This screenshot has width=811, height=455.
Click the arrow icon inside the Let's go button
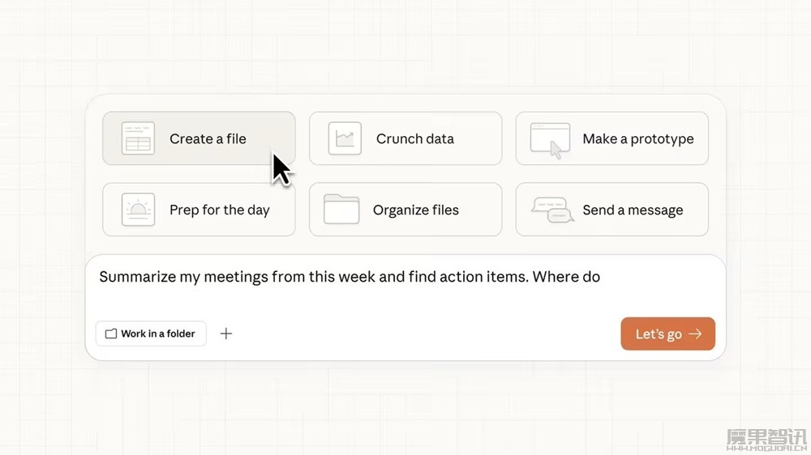[x=695, y=334]
